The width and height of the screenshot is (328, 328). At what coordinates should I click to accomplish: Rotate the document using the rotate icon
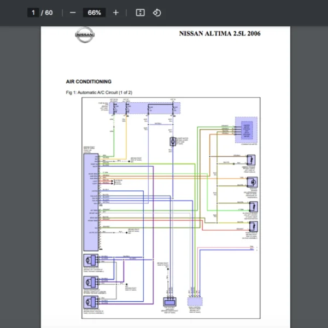click(157, 13)
